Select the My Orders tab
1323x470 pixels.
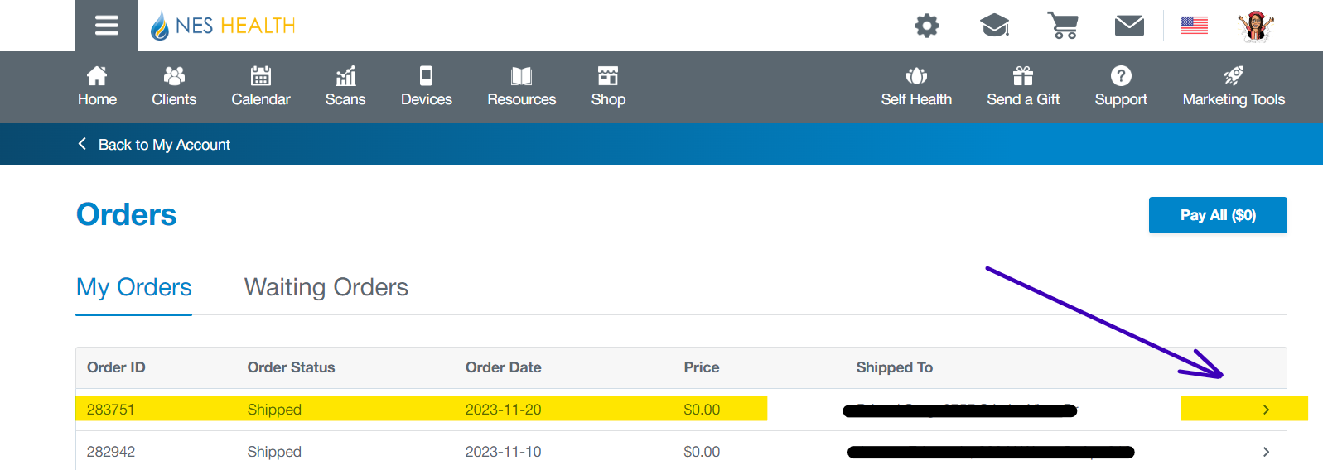[133, 287]
